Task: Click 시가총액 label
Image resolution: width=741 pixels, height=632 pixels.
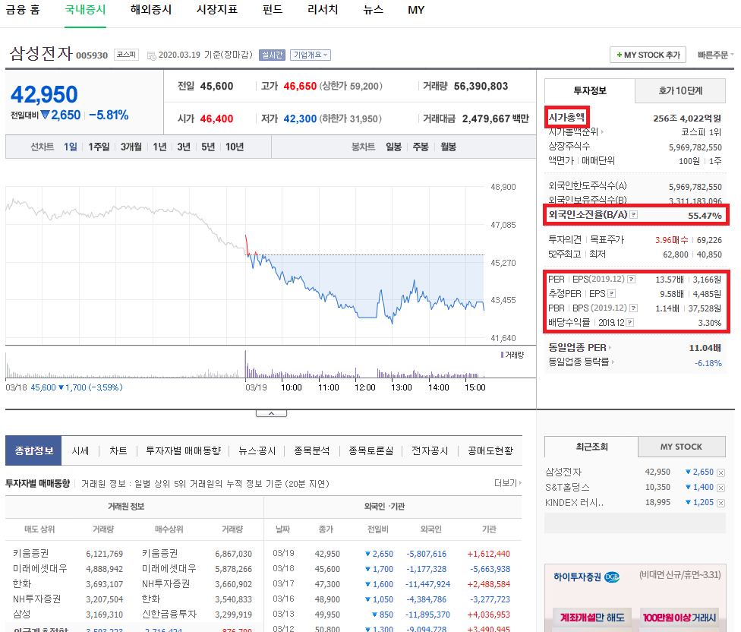Action: [566, 117]
